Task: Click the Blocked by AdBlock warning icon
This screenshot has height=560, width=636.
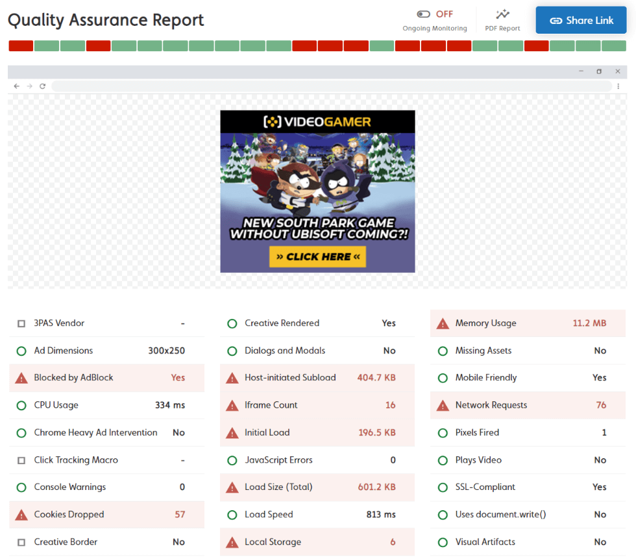Action: (x=21, y=378)
